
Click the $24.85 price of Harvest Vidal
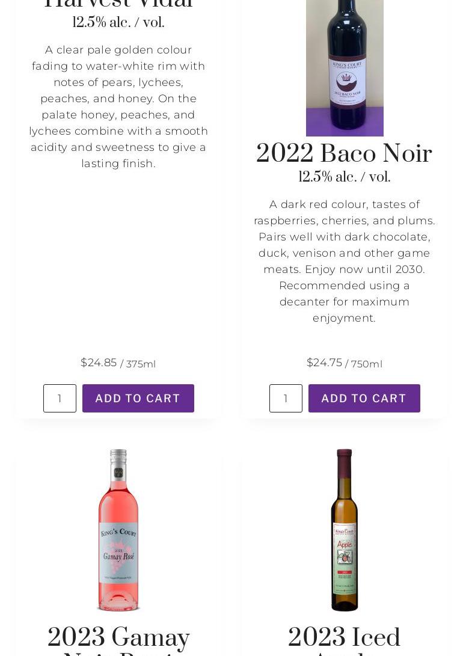[x=99, y=363]
